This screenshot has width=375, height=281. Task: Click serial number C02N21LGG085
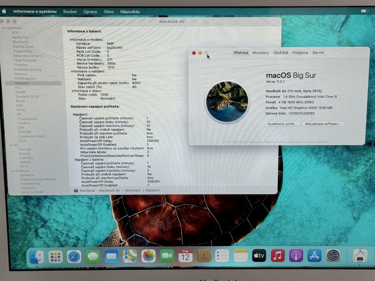coord(301,113)
